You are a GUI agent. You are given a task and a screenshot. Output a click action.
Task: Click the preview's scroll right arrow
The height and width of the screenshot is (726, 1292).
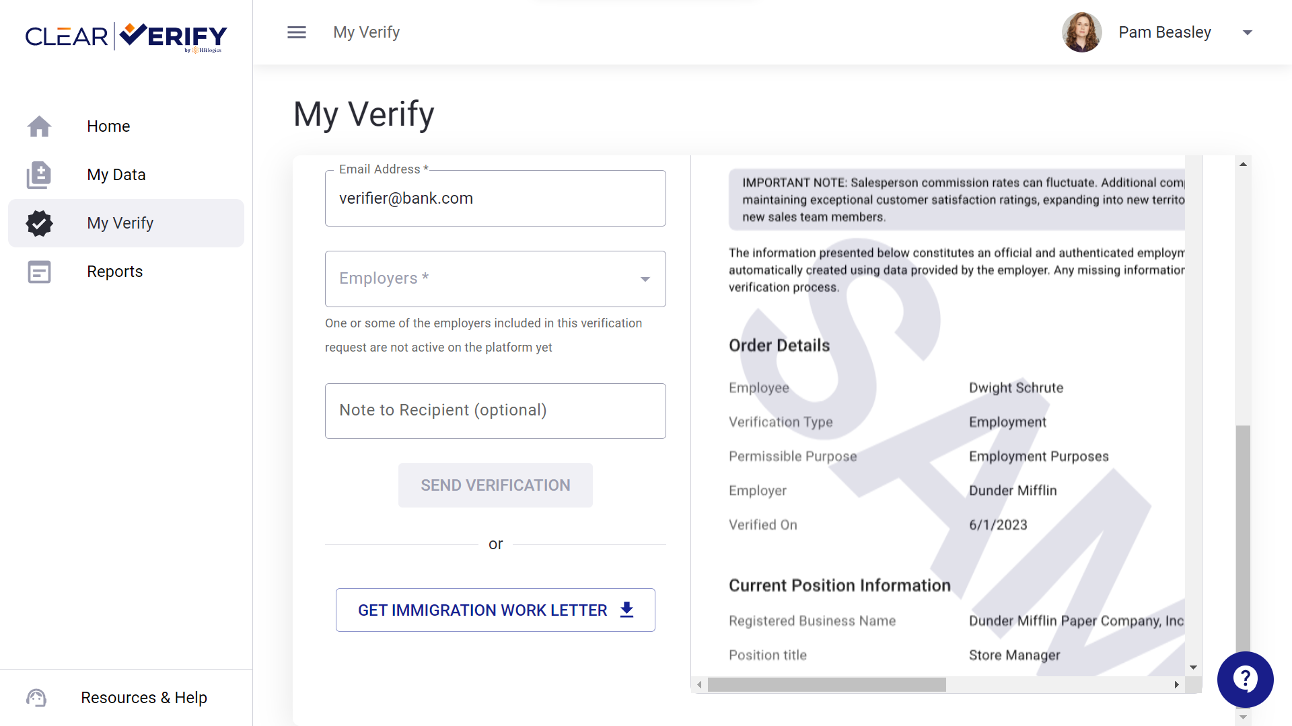coord(1176,684)
